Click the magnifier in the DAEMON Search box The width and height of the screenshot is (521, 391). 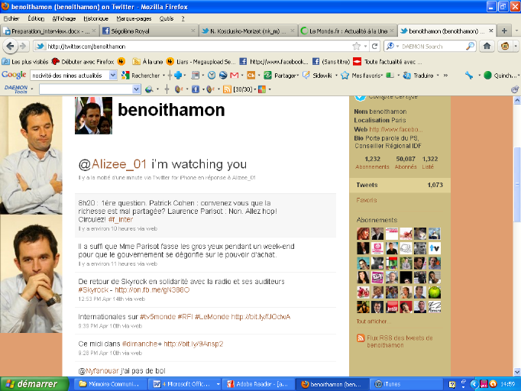coord(470,46)
